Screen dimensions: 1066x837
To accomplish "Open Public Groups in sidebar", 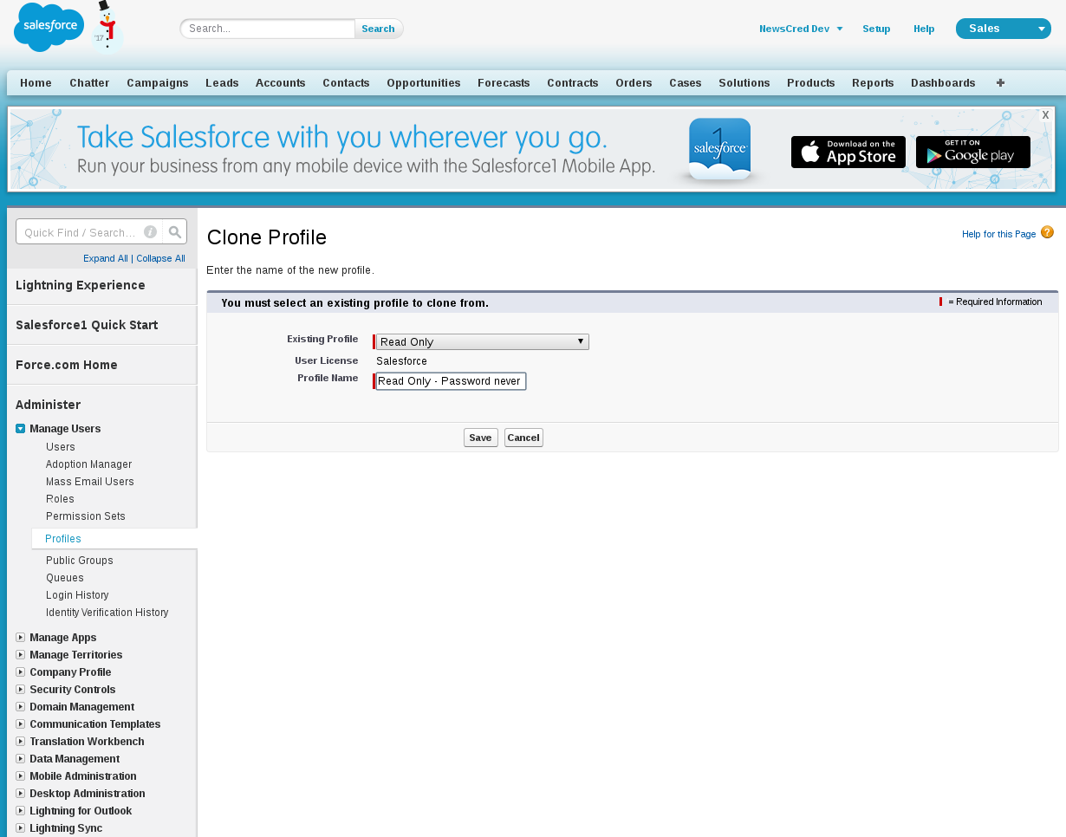I will 80,561.
